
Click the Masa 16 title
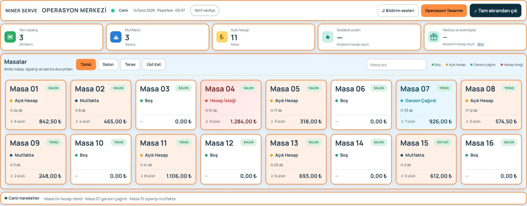click(x=479, y=143)
